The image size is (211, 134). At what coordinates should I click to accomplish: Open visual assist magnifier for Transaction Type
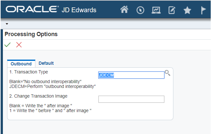(168, 73)
